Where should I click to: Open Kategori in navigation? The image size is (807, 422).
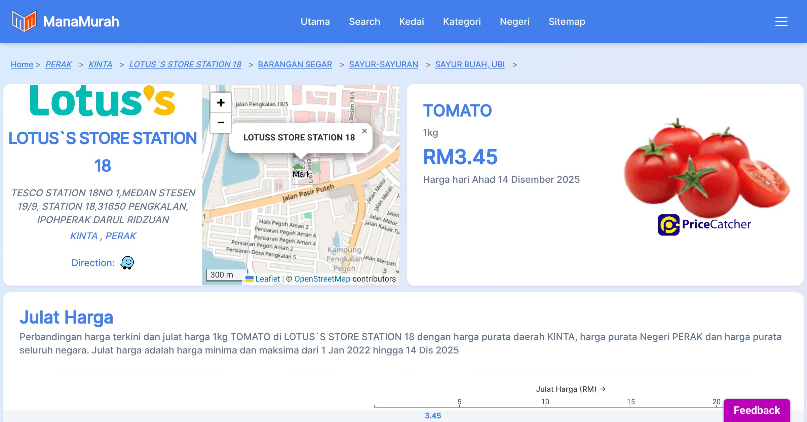(x=462, y=22)
